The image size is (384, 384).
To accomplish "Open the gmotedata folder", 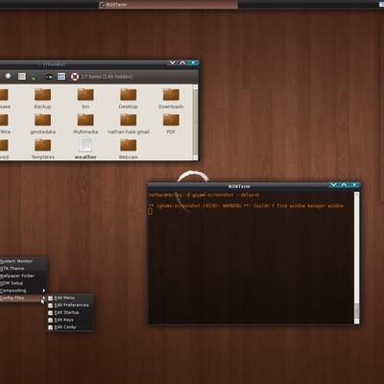I will (43, 124).
